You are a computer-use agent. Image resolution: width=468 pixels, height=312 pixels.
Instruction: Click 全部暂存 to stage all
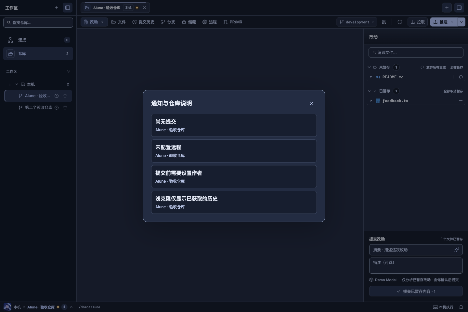coord(457,67)
